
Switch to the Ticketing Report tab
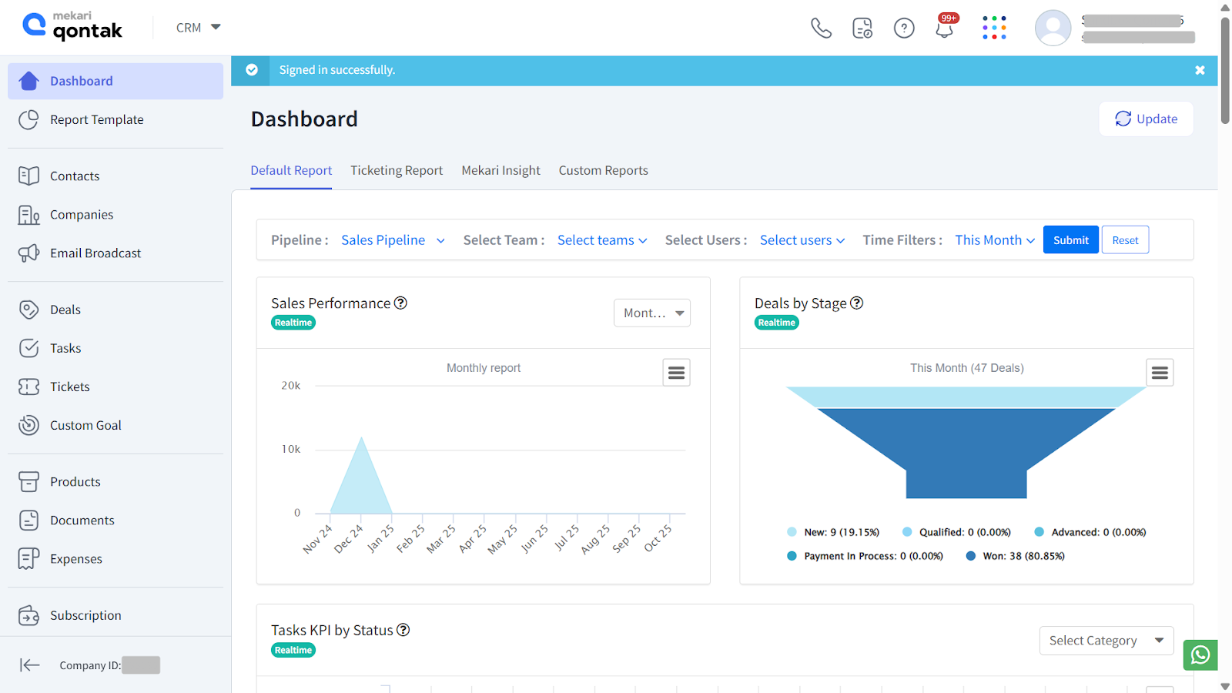pyautogui.click(x=397, y=170)
